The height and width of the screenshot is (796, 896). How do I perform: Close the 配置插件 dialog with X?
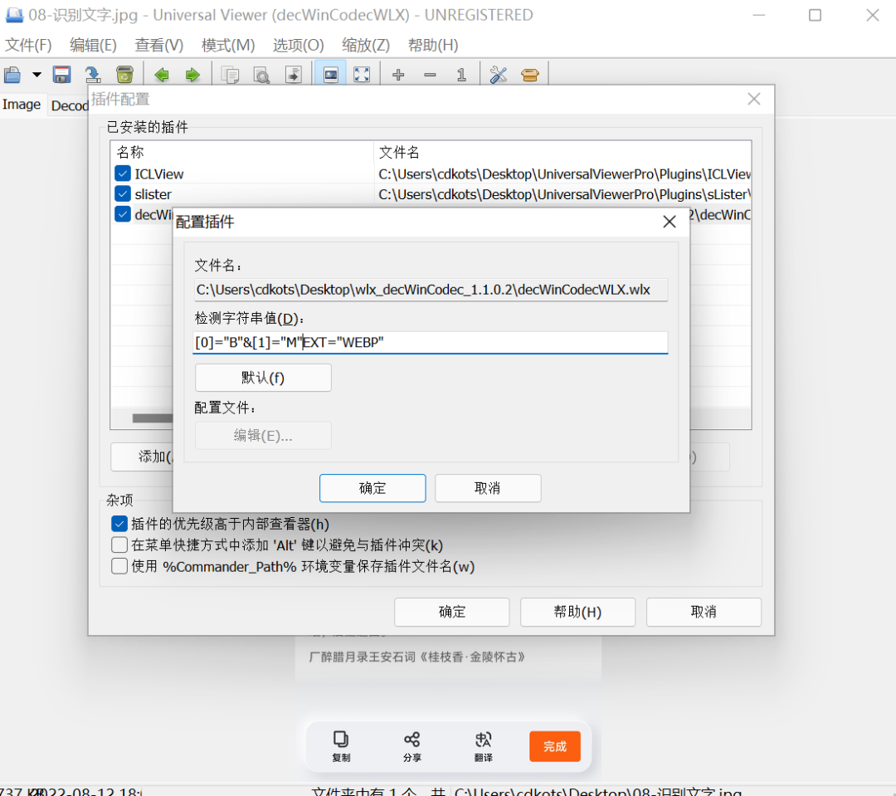(670, 222)
